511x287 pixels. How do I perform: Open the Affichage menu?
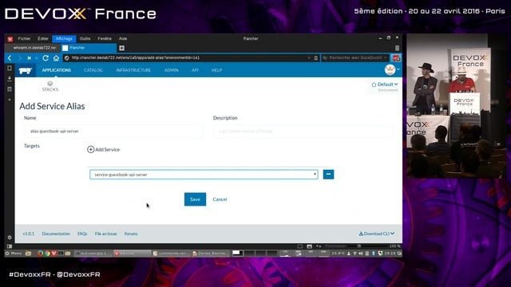(x=64, y=39)
